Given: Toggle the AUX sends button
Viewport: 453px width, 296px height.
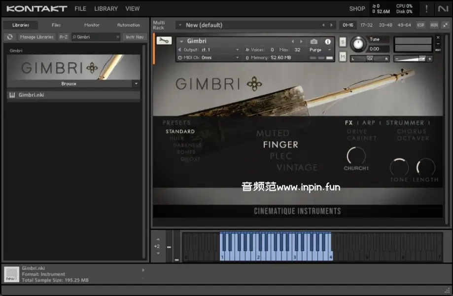Looking at the screenshot, I should (434, 25).
